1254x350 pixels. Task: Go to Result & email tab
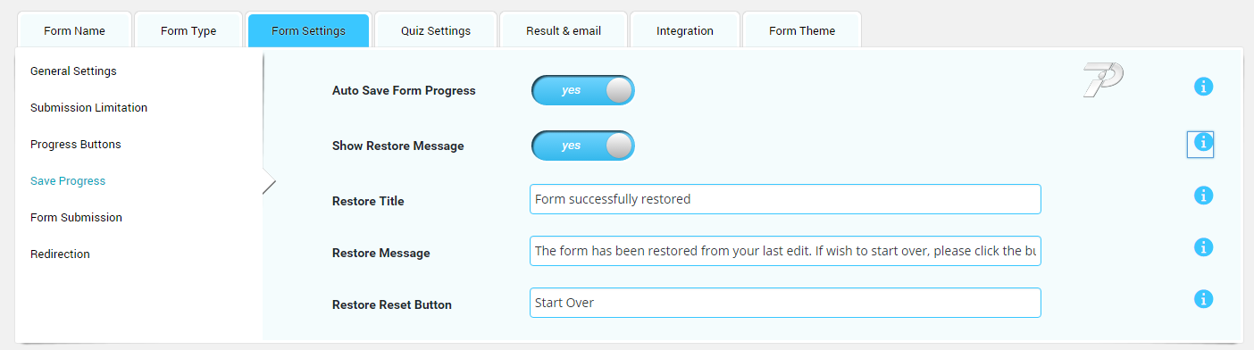(x=564, y=30)
